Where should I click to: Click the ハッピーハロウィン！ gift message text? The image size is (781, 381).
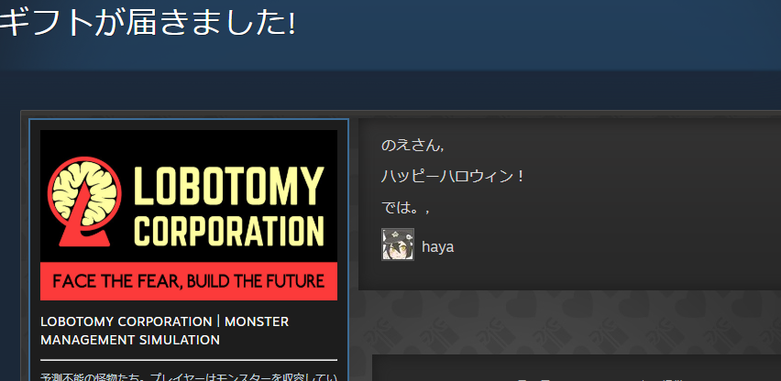pyautogui.click(x=452, y=177)
